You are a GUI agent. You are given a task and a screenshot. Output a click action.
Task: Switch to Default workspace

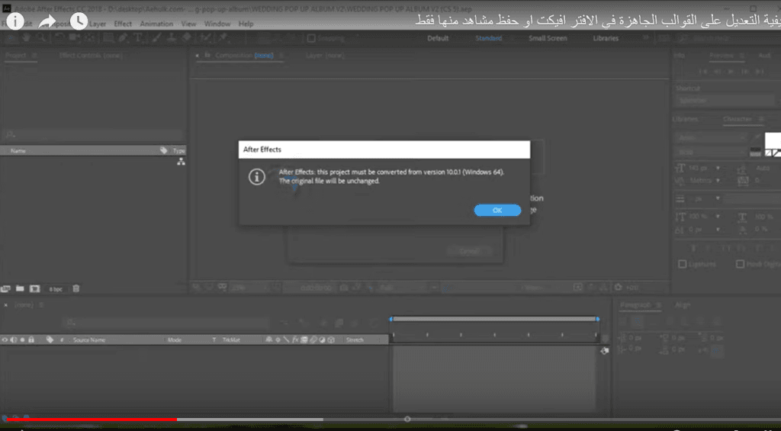(438, 38)
